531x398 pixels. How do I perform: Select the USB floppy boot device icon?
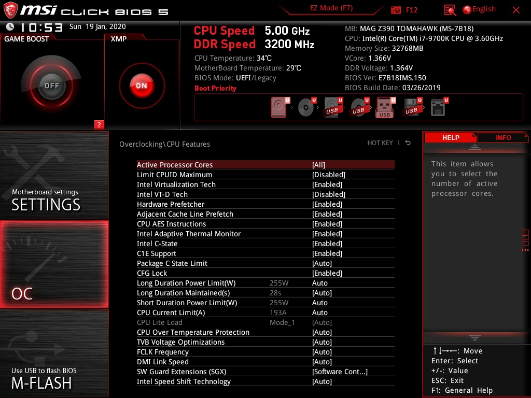[412, 107]
